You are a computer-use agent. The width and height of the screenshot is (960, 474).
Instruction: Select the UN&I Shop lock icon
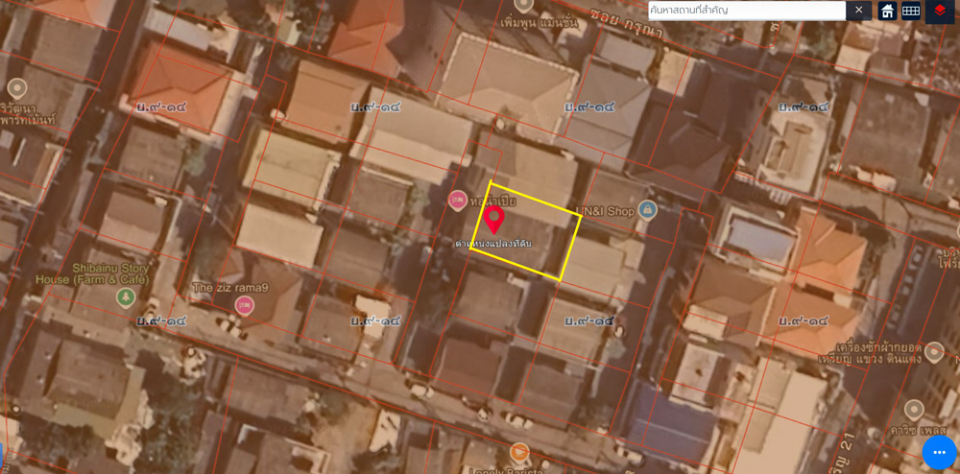pyautogui.click(x=647, y=209)
